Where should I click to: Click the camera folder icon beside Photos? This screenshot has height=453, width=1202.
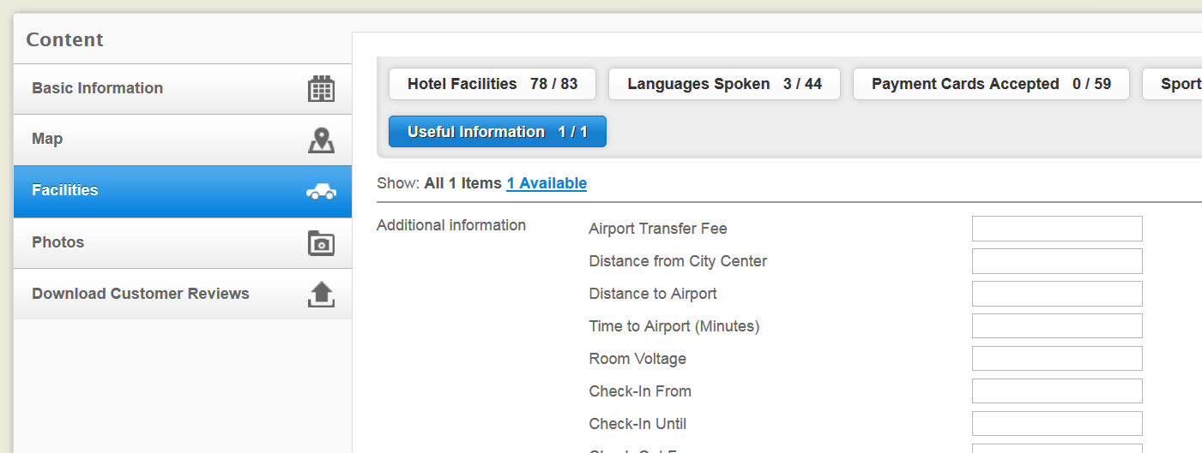click(x=321, y=243)
